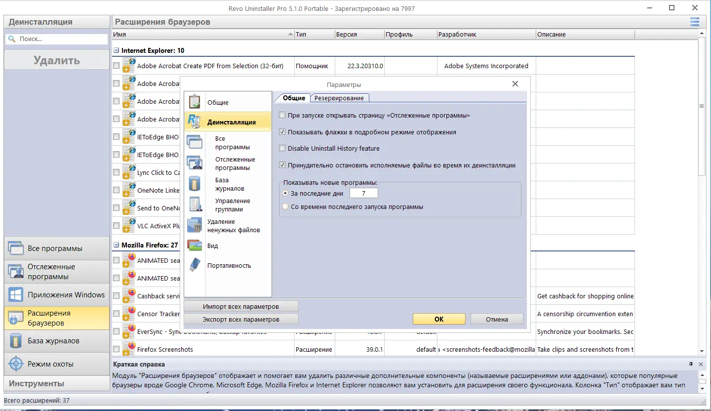
Task: Click the Профиль column header
Action: pyautogui.click(x=410, y=35)
